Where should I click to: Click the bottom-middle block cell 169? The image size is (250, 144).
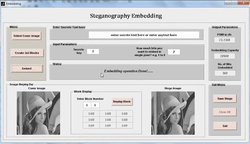[108, 126]
